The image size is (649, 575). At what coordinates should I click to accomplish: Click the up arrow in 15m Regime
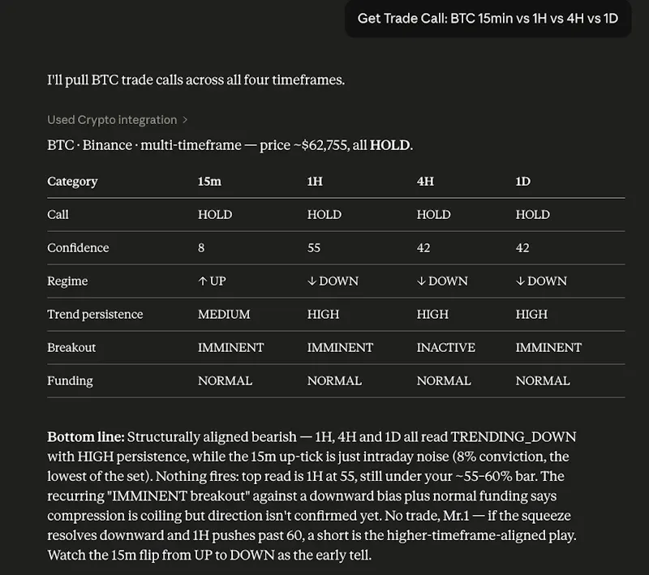click(x=202, y=281)
